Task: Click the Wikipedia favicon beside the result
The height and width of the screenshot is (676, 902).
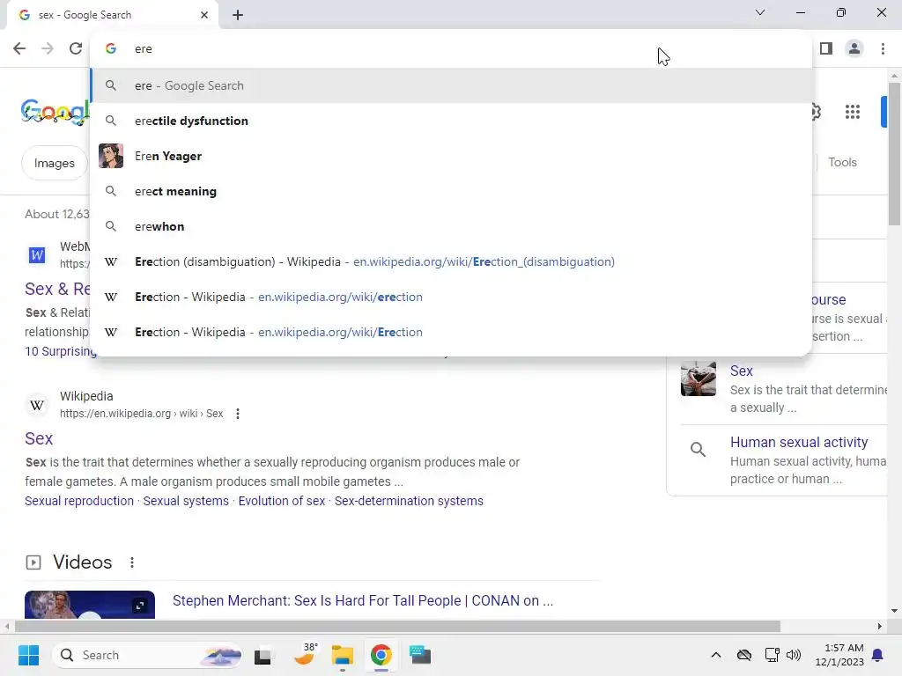Action: (x=37, y=405)
